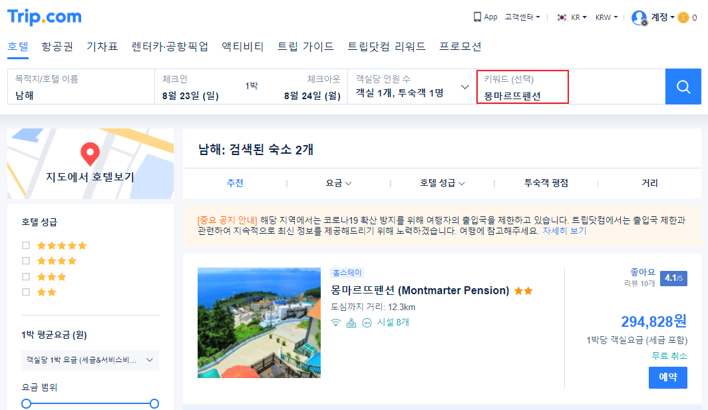Open the 호텔 성급 sort dropdown
The width and height of the screenshot is (708, 410).
coord(442,183)
